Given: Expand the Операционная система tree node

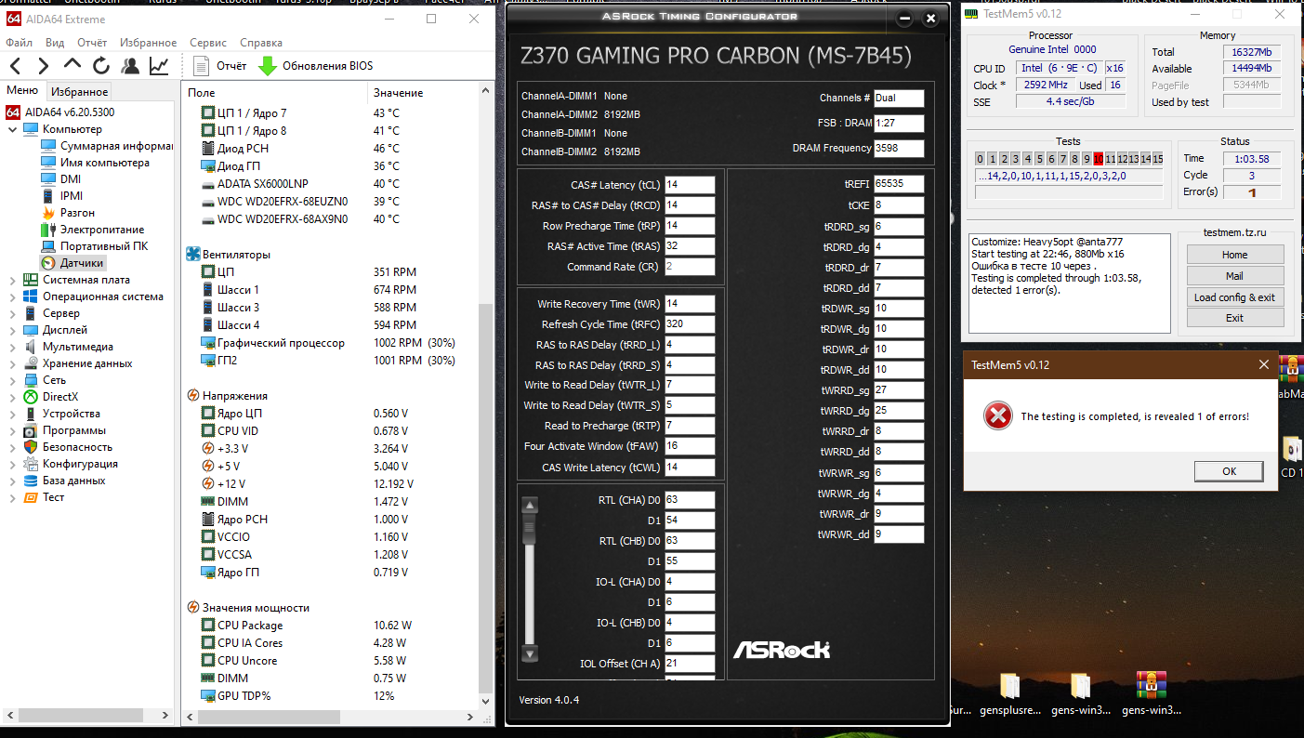Looking at the screenshot, I should 12,297.
